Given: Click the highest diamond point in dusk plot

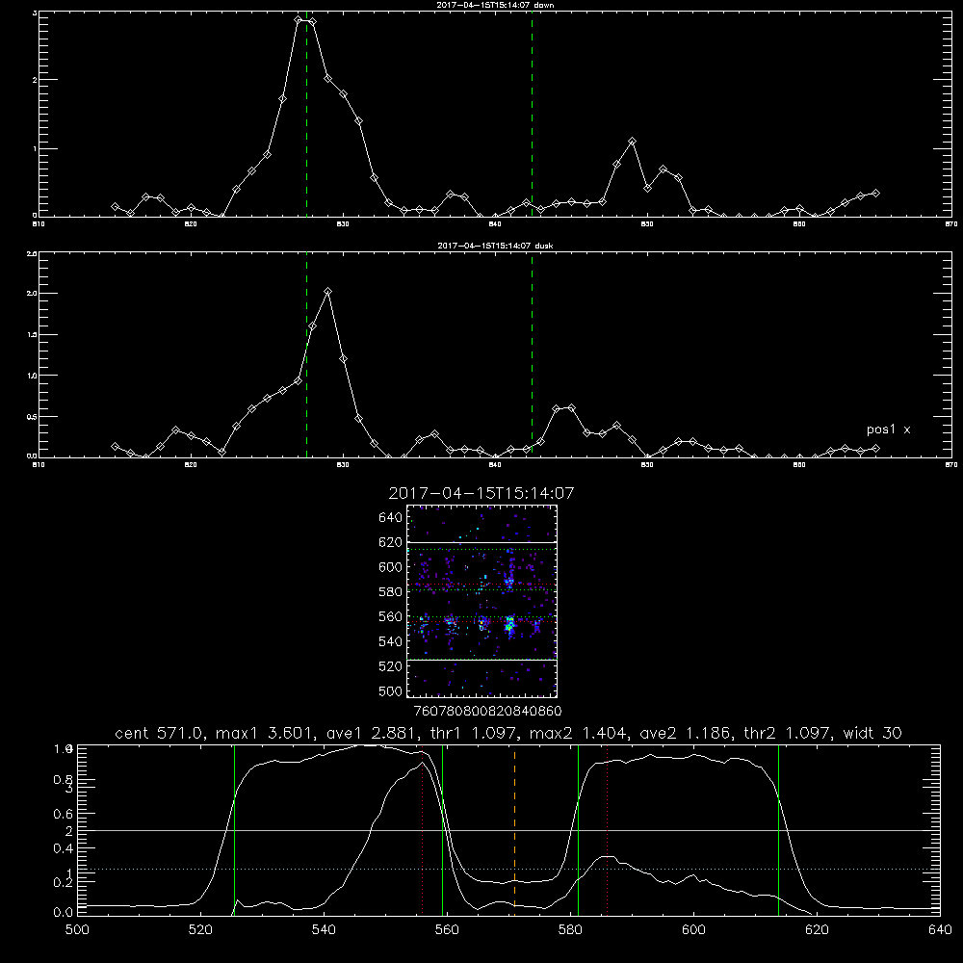Looking at the screenshot, I should 328,291.
